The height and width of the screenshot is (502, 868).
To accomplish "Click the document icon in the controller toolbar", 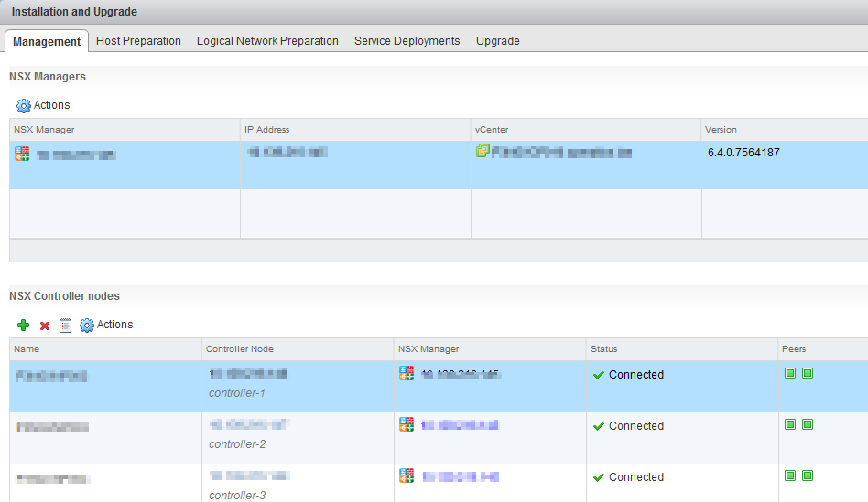I will pos(65,326).
